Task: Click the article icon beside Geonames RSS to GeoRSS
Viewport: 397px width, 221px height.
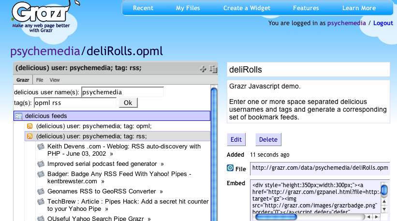Action: coord(41,192)
